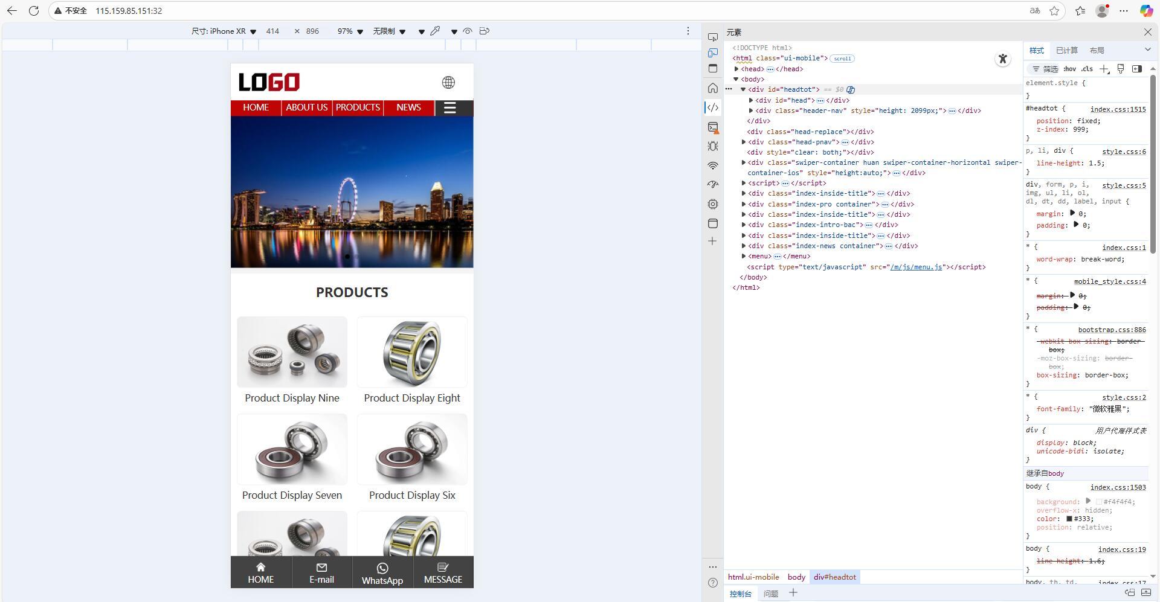Viewport: 1160px width, 602px height.
Task: Open the Inspect element picker tool
Action: pyautogui.click(x=713, y=37)
